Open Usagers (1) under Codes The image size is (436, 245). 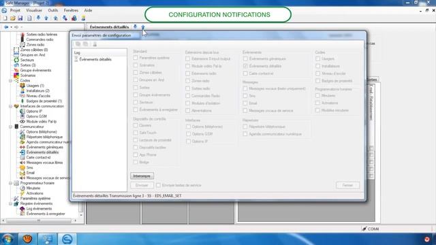coord(35,86)
